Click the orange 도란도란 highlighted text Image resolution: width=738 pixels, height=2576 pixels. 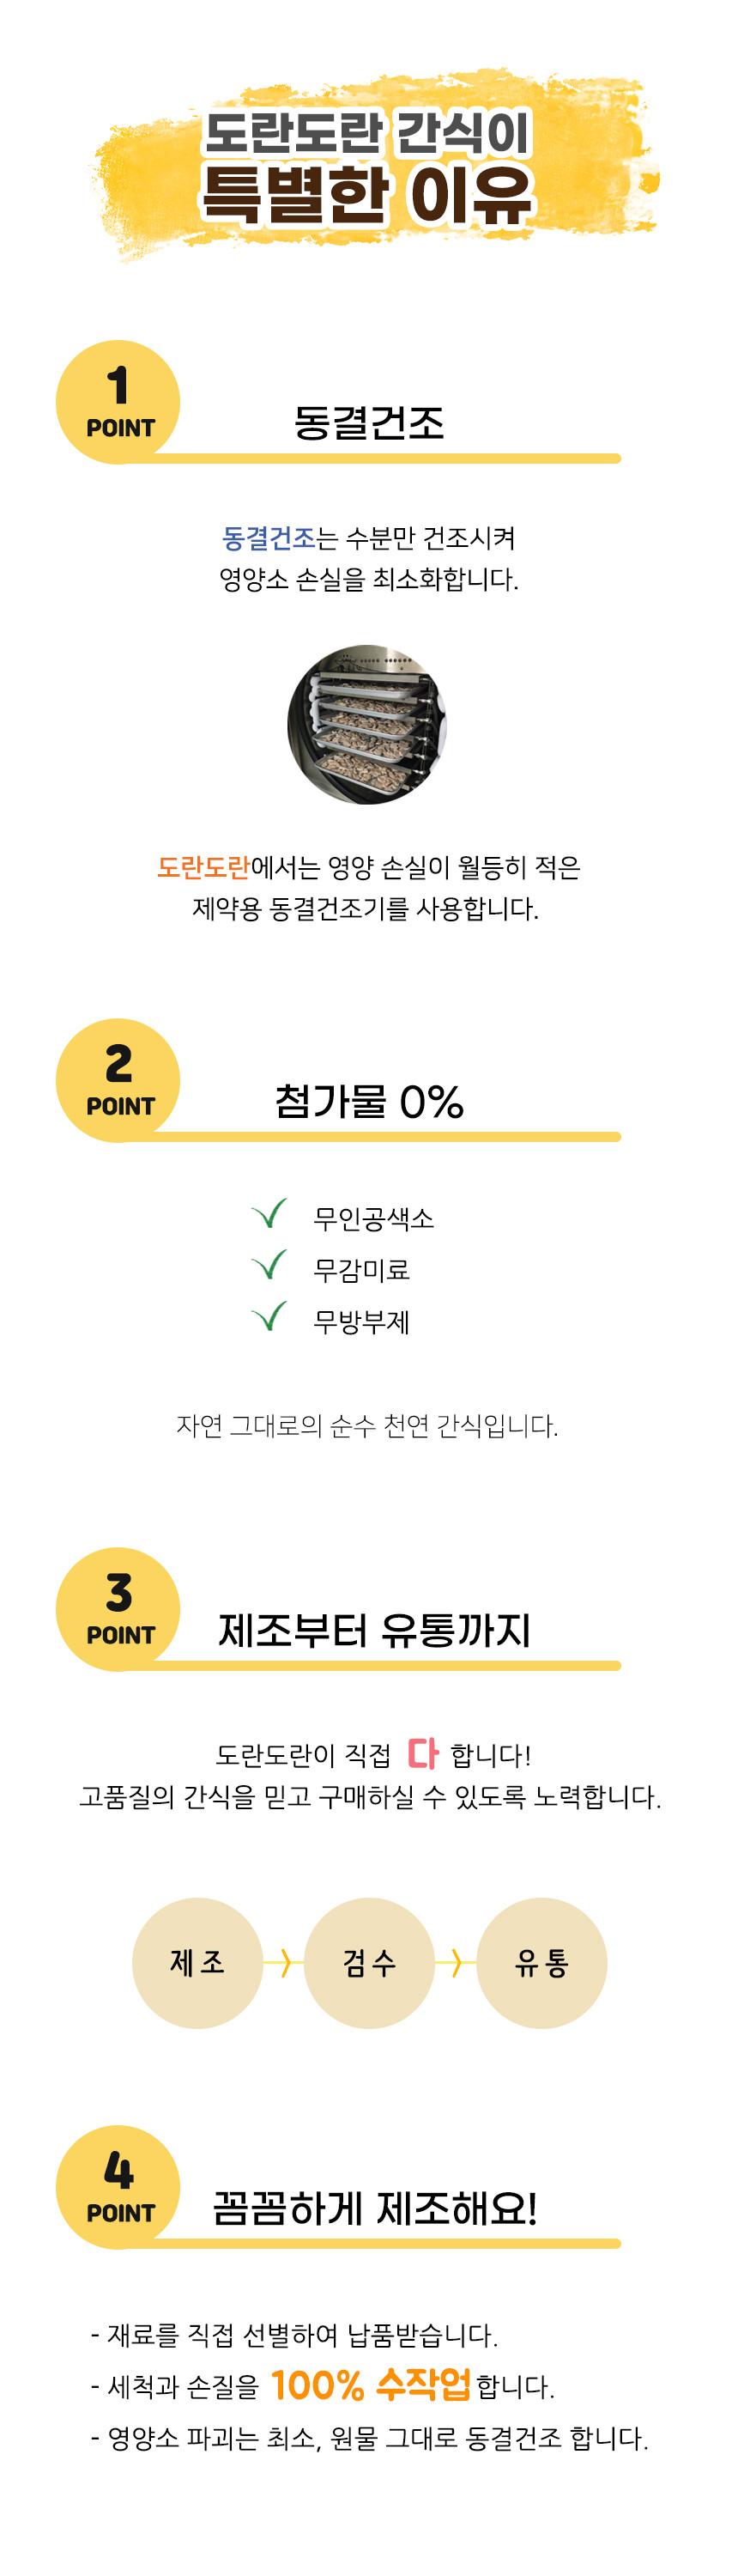[203, 867]
